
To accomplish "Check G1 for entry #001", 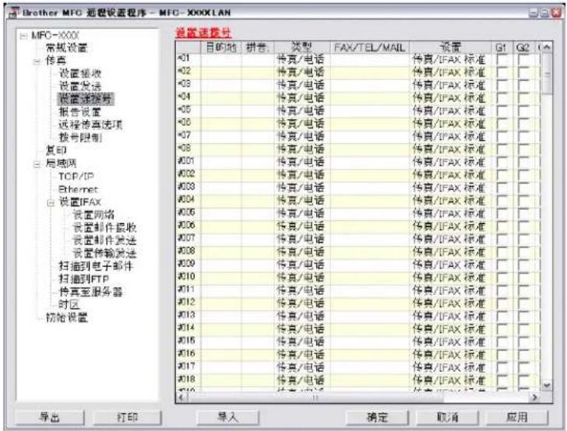I will click(502, 163).
